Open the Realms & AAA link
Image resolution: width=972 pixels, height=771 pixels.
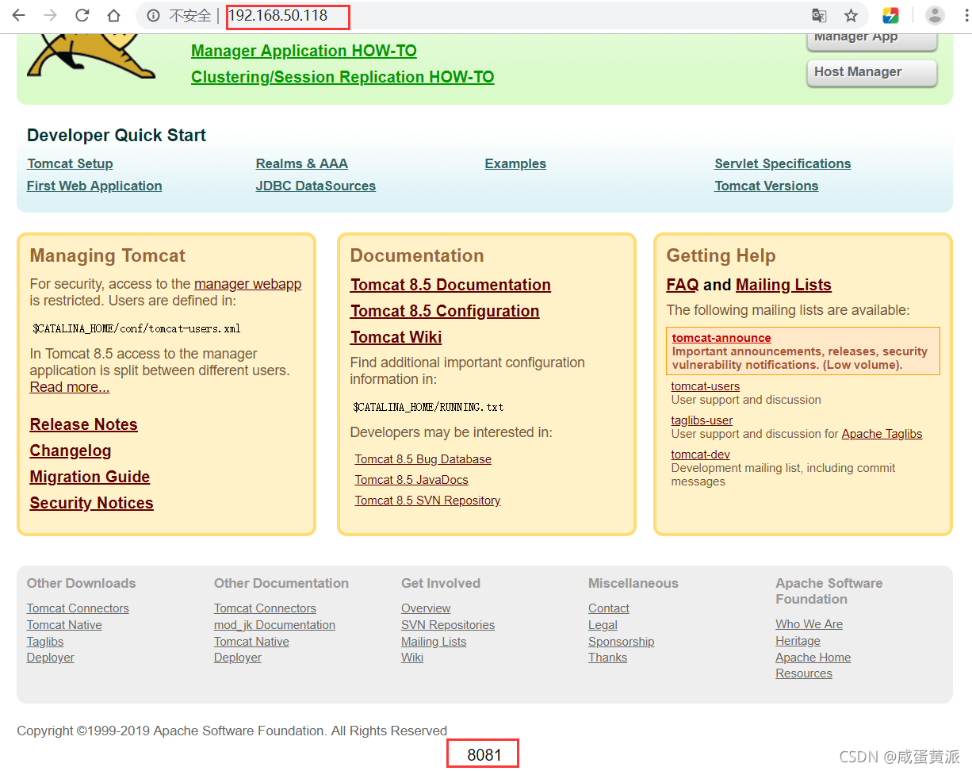[301, 163]
